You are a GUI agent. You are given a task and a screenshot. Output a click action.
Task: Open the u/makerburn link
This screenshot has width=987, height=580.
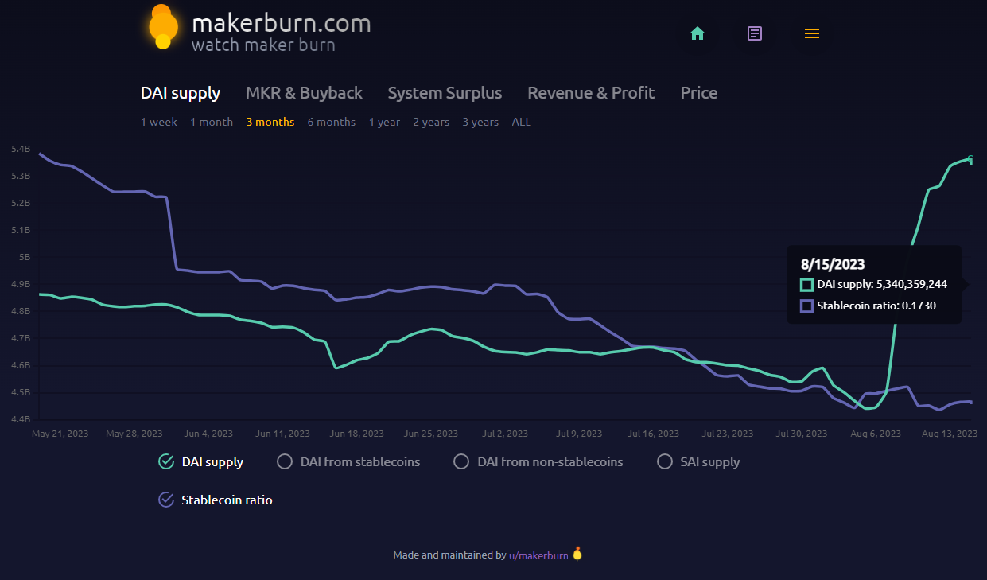point(538,555)
